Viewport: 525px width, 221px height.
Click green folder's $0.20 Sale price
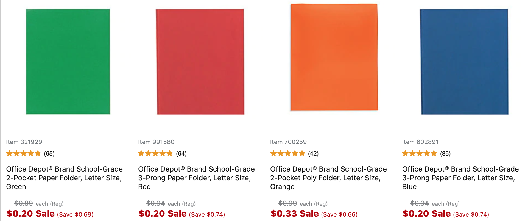[30, 214]
